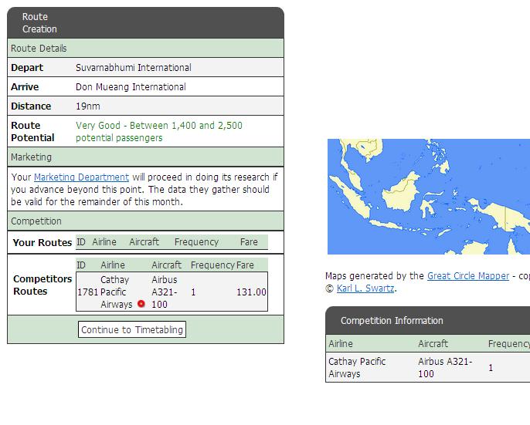530x425 pixels.
Task: Click the fare value 131.00
Action: click(251, 292)
